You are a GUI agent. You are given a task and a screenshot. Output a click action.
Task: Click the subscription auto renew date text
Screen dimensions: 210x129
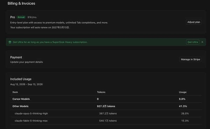pos(40,27)
